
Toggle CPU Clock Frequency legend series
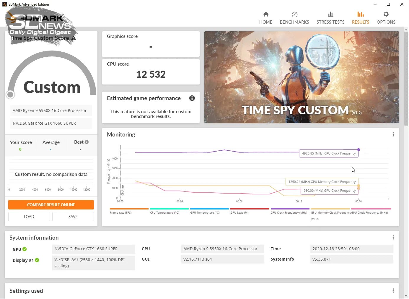290,211
